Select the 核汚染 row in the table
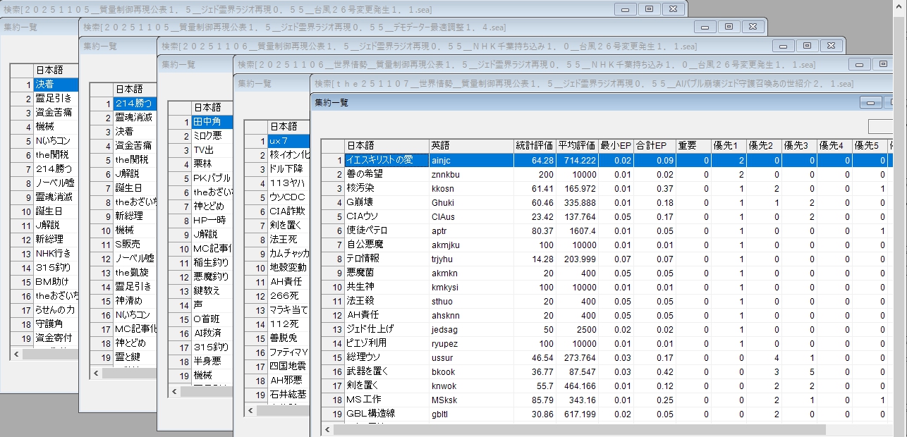Image resolution: width=907 pixels, height=437 pixels. click(386, 188)
